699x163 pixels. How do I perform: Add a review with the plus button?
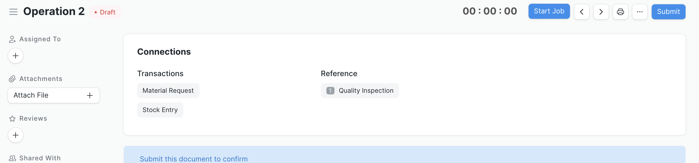pyautogui.click(x=16, y=135)
